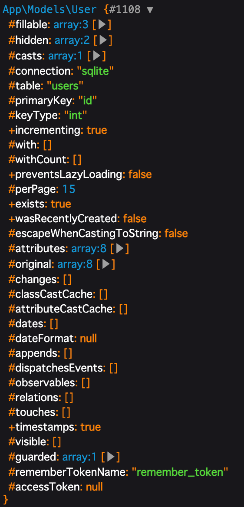Viewport: 244px width, 507px height.
Task: Click the #dateFormat null value
Action: pos(88,339)
